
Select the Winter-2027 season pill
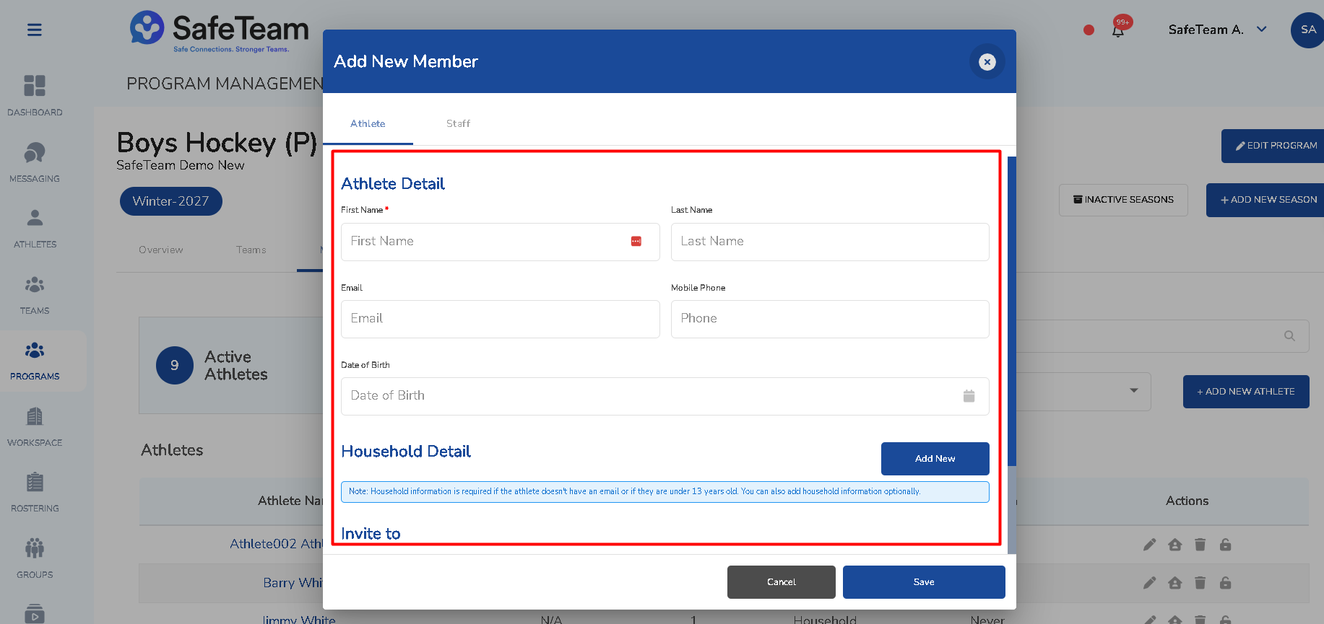click(x=171, y=201)
